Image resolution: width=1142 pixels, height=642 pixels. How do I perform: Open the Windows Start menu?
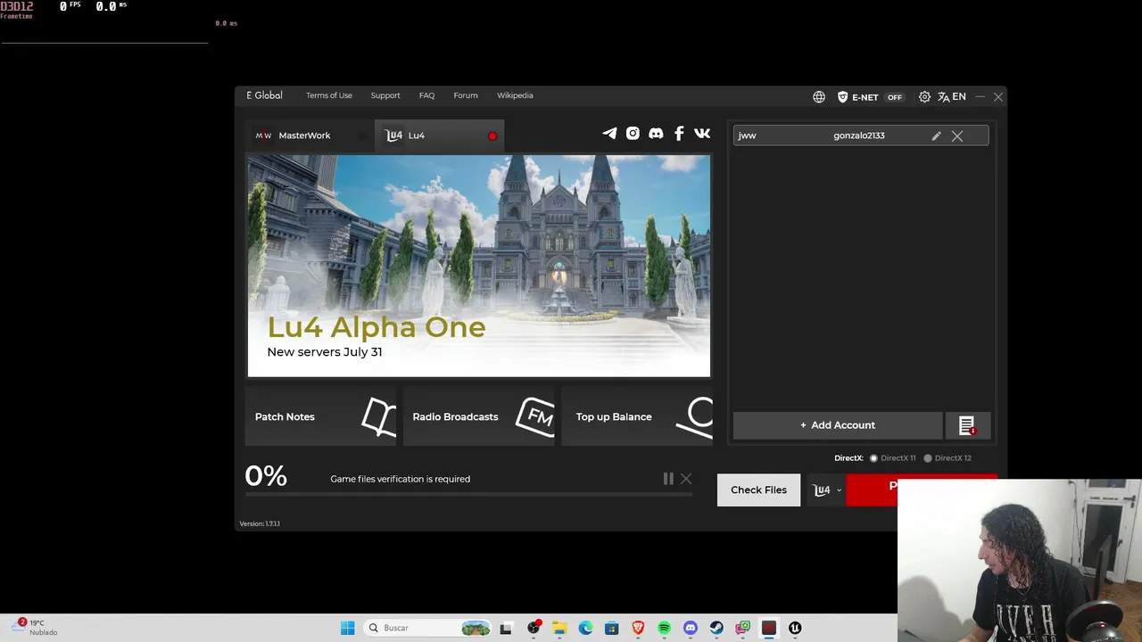coord(348,628)
